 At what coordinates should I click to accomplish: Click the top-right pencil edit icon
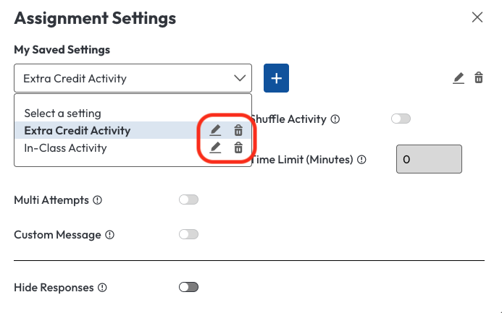point(458,77)
